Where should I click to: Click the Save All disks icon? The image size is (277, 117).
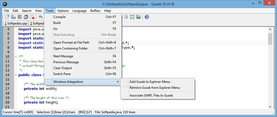coord(26,17)
